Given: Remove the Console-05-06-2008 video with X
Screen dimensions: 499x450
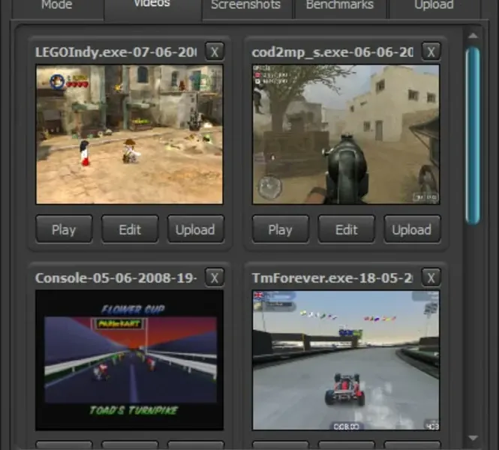Looking at the screenshot, I should coord(215,277).
